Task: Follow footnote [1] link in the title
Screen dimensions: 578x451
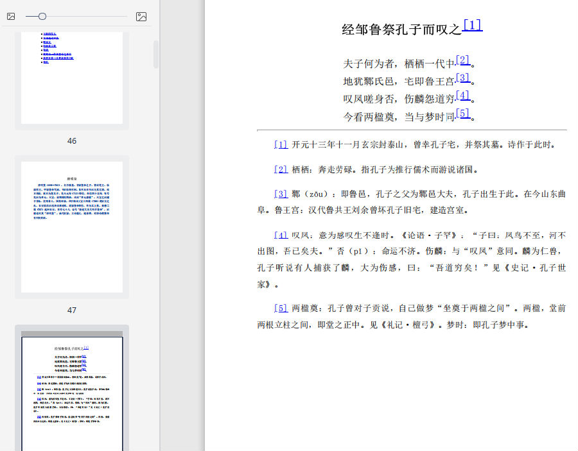Action: coord(472,25)
